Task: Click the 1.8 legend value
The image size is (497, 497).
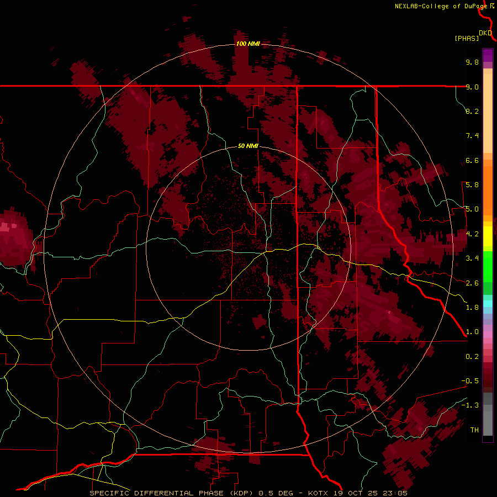Action: [472, 308]
